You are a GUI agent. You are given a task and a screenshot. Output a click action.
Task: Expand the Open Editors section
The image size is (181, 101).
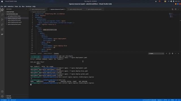click(10, 12)
